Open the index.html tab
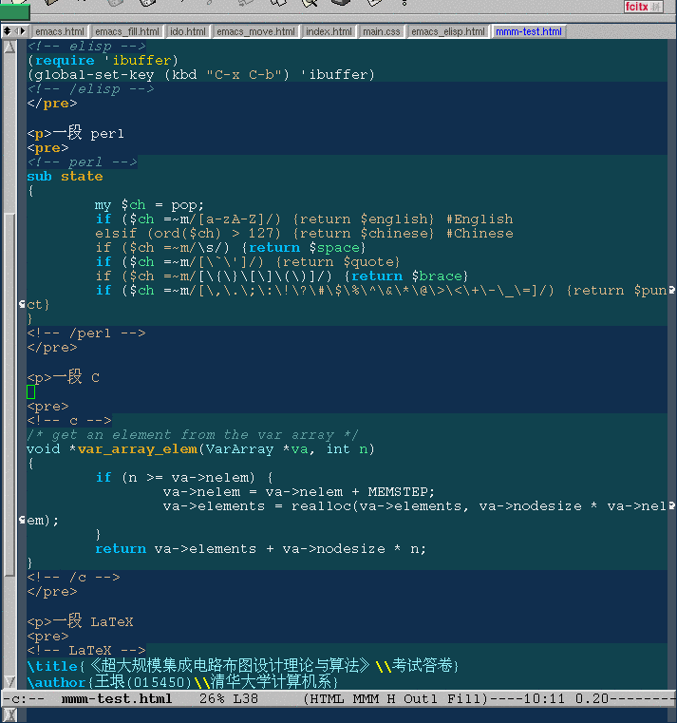Screen dimensions: 677x723 tap(329, 31)
